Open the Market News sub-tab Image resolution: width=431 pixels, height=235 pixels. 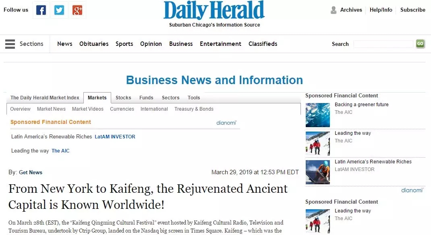pyautogui.click(x=52, y=109)
